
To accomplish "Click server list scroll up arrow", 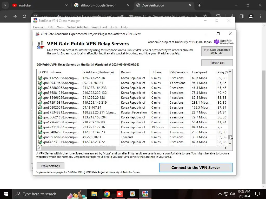I will coord(230,72).
